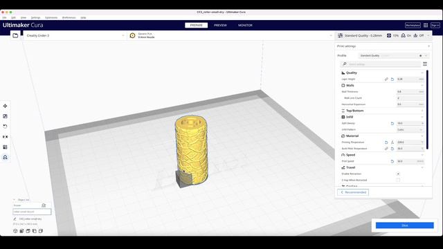
Task: Click the search settings input field
Action: pyautogui.click(x=381, y=64)
